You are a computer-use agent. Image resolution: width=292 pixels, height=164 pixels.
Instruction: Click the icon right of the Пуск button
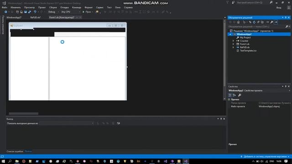coord(97,12)
